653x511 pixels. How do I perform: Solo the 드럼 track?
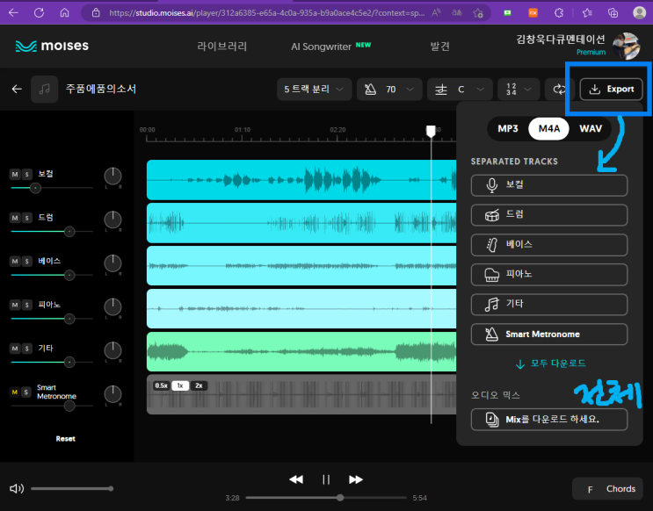click(x=26, y=218)
